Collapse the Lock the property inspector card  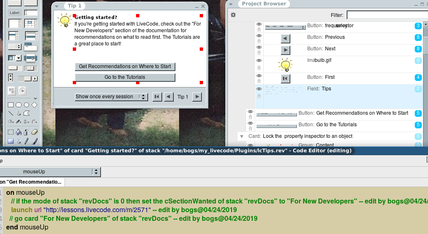pyautogui.click(x=241, y=136)
